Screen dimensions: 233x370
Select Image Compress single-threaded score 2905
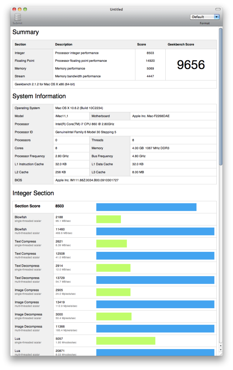pos(59,290)
